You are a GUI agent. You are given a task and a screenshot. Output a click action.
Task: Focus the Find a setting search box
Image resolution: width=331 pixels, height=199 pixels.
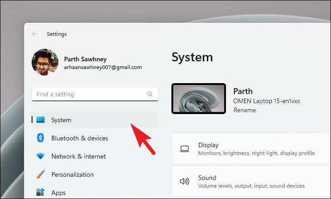click(x=95, y=94)
